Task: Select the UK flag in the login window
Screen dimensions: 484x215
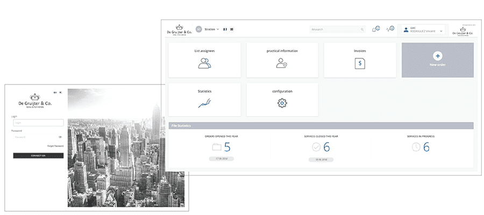Action: (x=60, y=92)
